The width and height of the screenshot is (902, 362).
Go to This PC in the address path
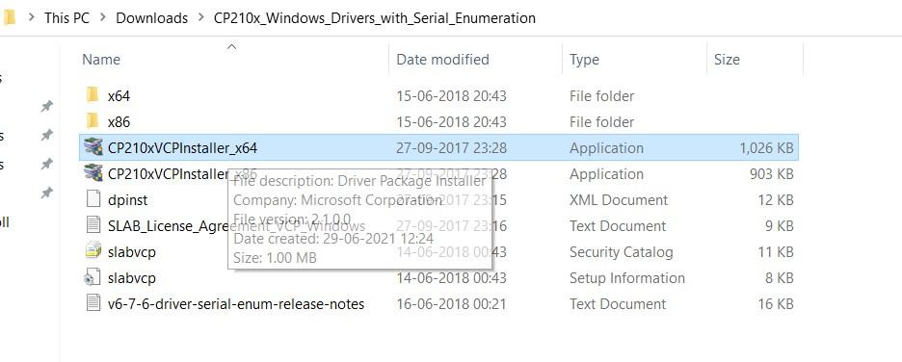[x=66, y=18]
